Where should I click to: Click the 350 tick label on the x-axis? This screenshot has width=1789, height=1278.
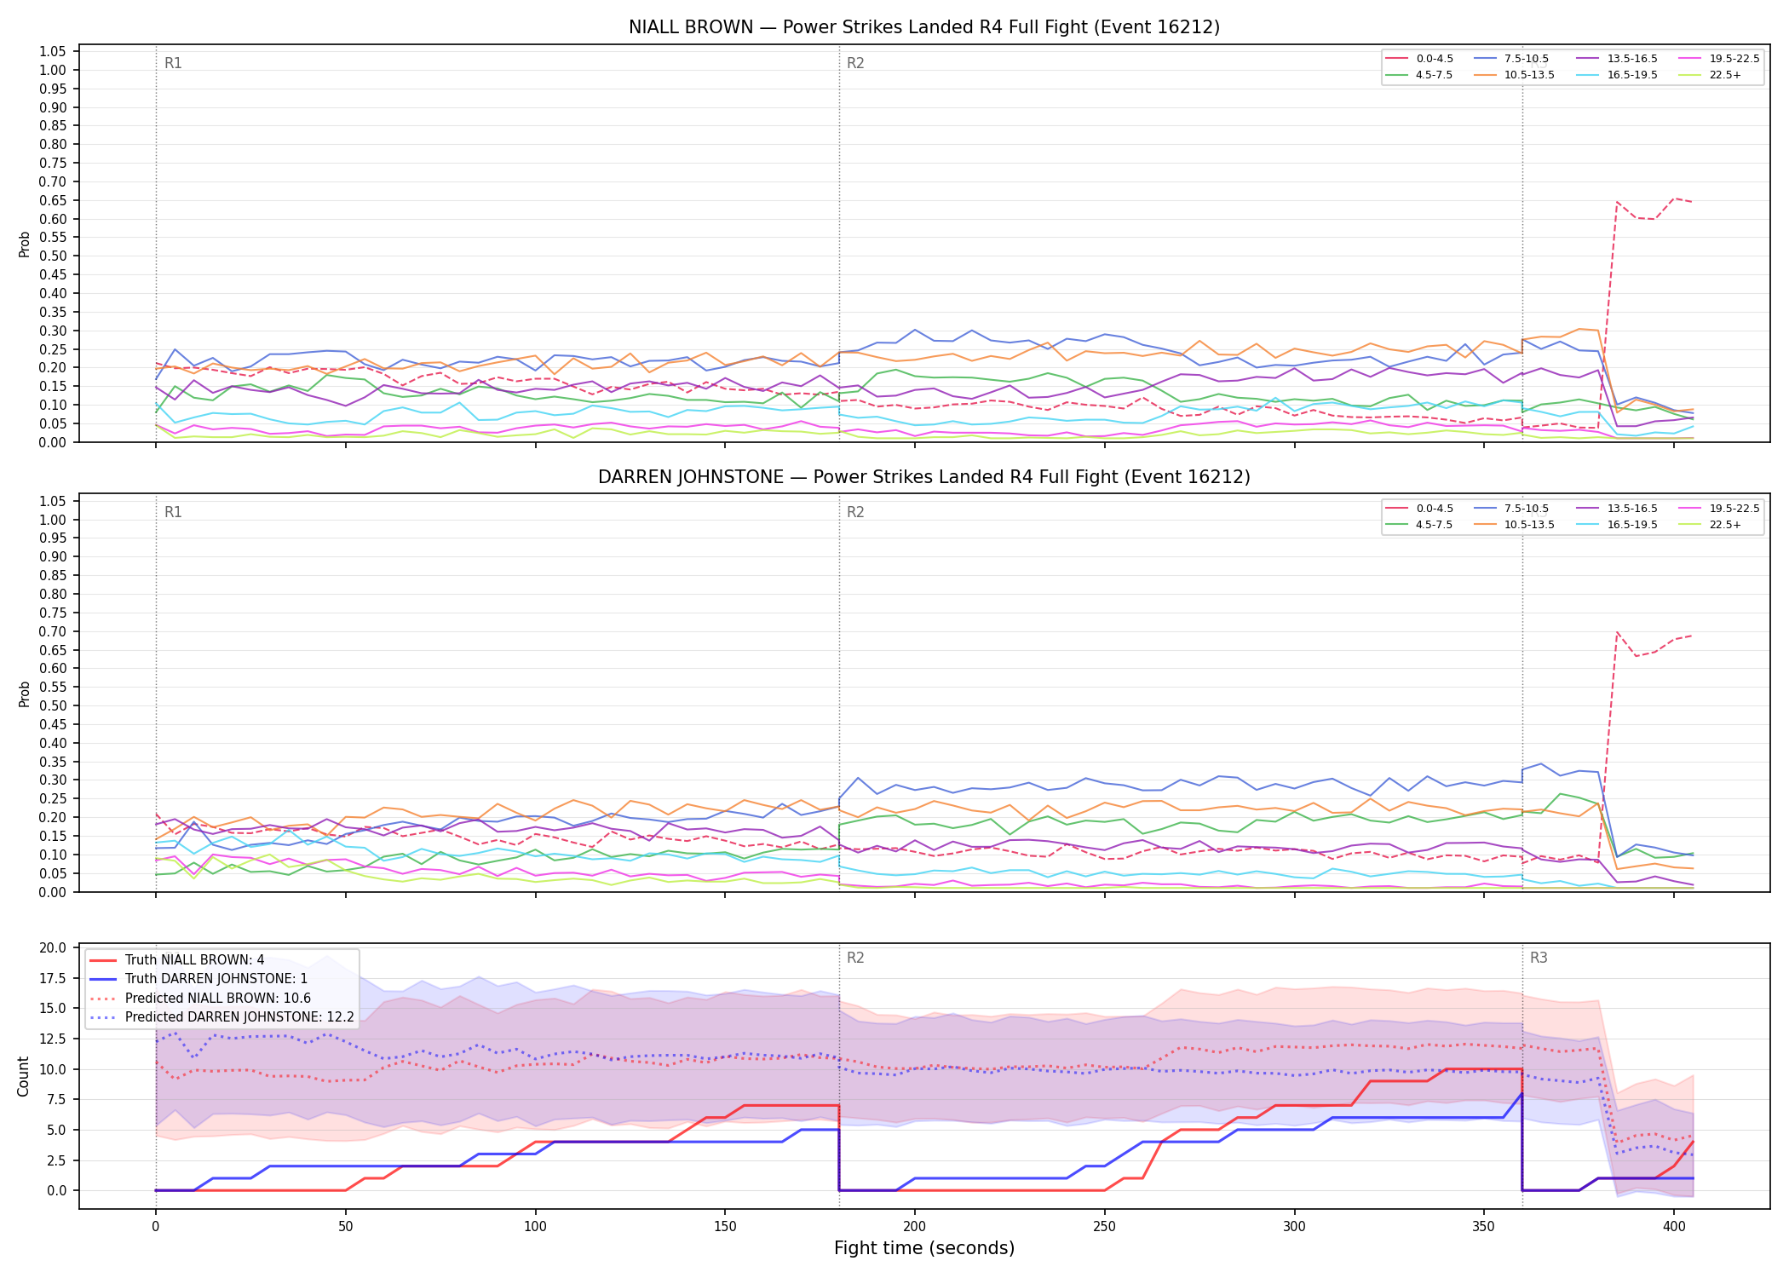(x=1484, y=1228)
